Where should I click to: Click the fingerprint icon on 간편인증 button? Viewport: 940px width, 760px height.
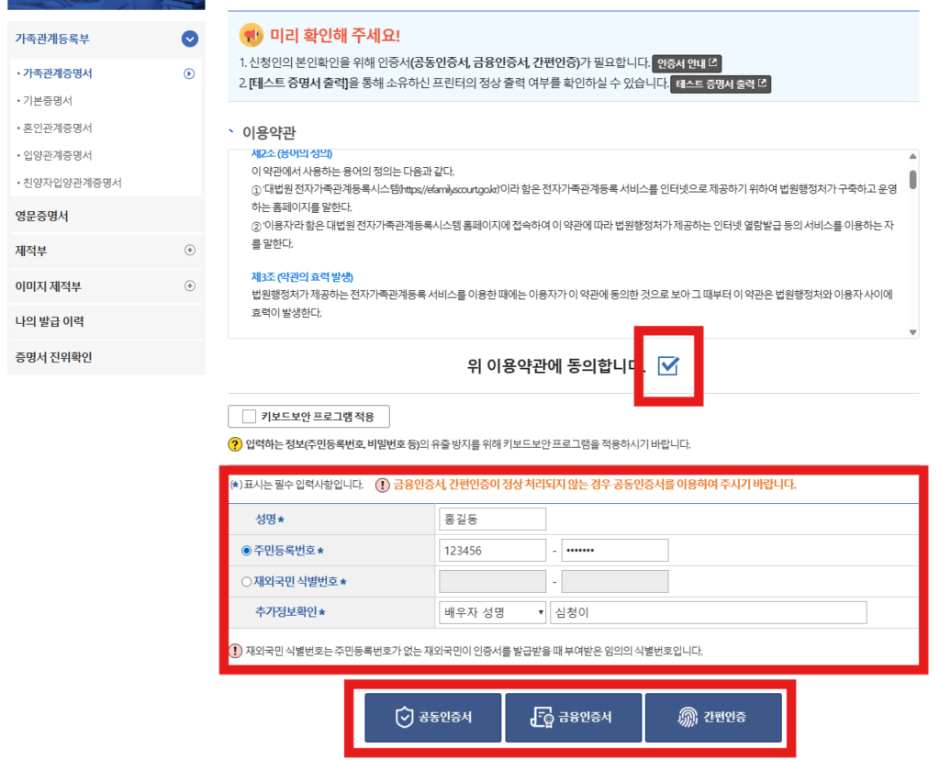point(686,718)
